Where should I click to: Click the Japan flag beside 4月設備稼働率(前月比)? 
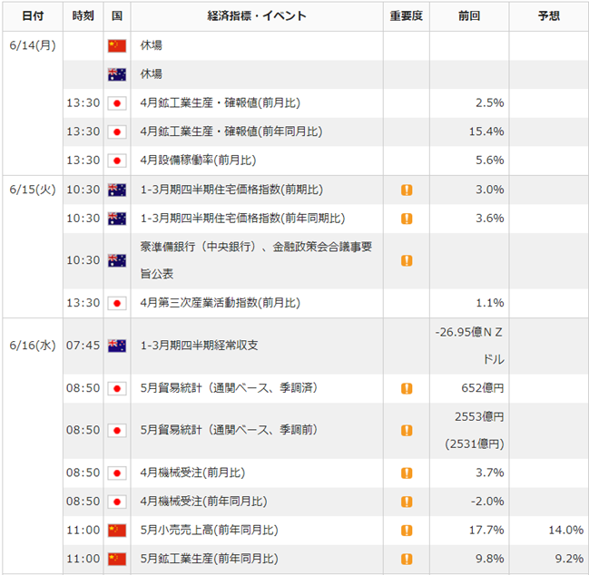pos(117,161)
